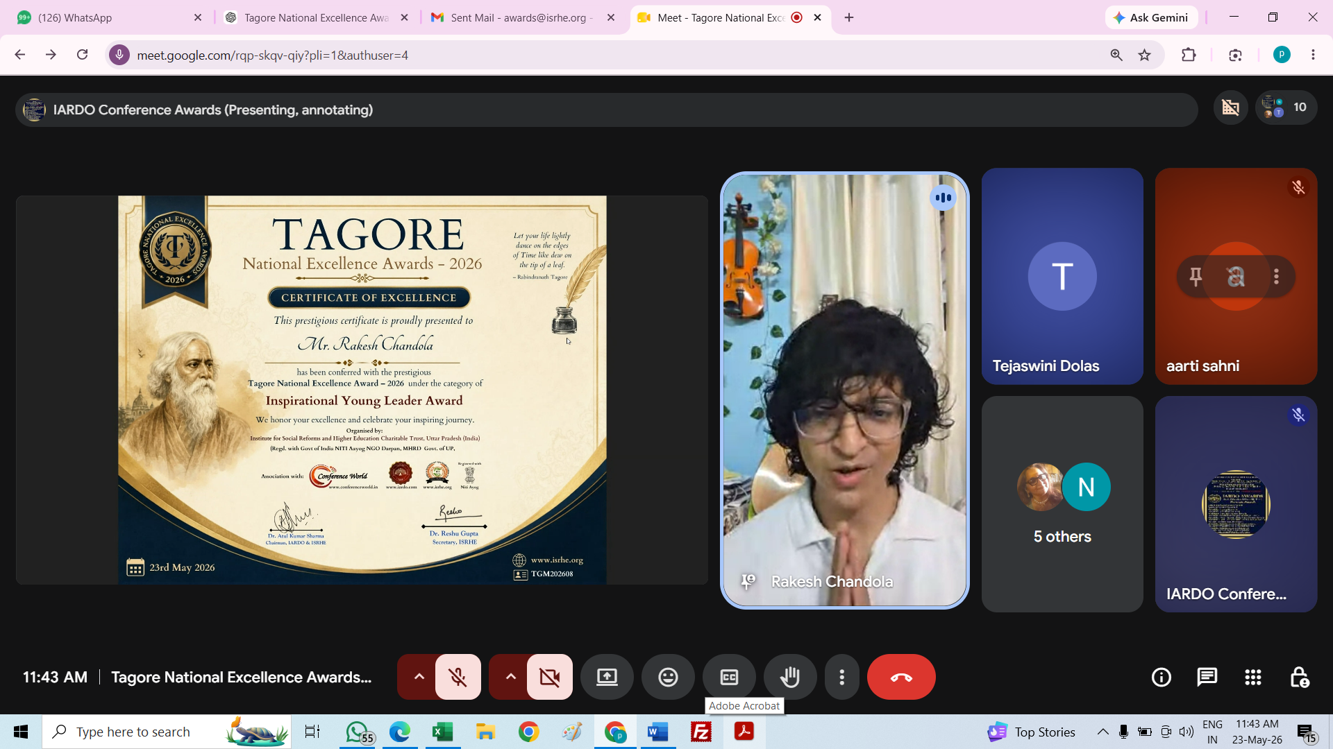Click Rakesh Chandola's video tile
Screen dimensions: 1333x749
point(844,390)
